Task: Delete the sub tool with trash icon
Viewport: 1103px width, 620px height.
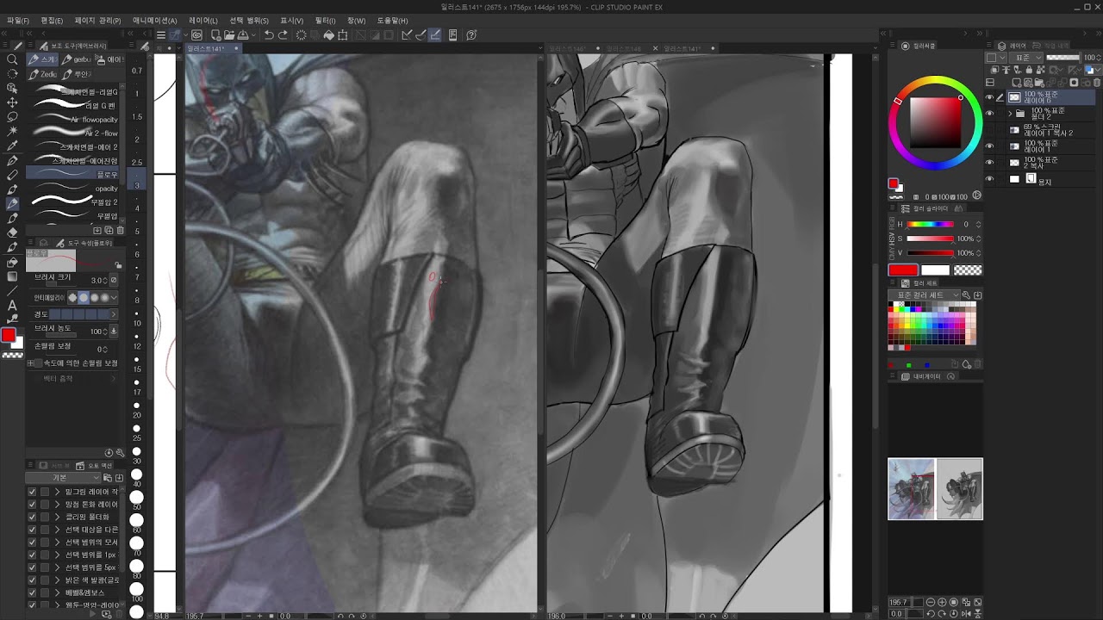Action: point(120,230)
